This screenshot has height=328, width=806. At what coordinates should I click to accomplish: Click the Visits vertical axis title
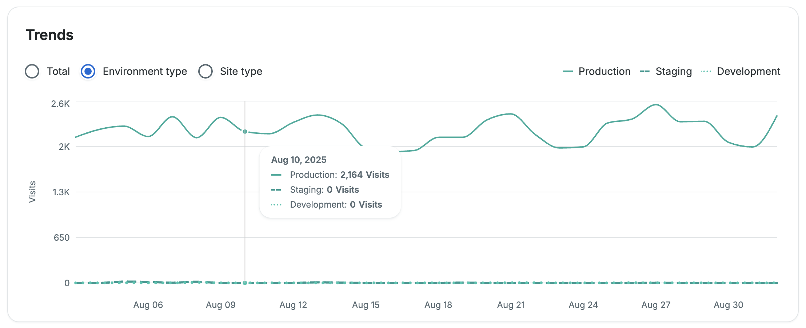pos(32,192)
